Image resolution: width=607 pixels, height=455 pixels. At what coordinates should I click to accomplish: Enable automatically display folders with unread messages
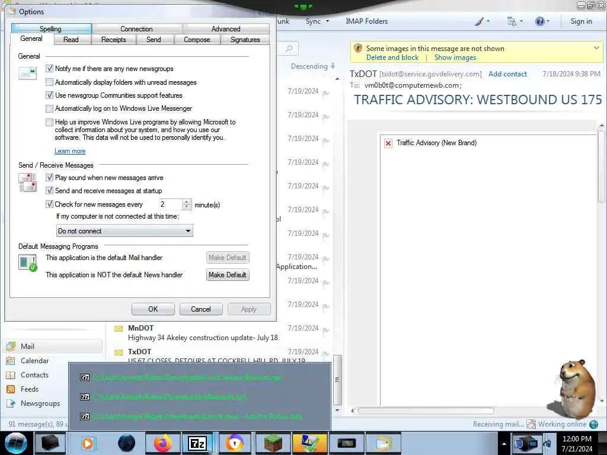pyautogui.click(x=49, y=82)
